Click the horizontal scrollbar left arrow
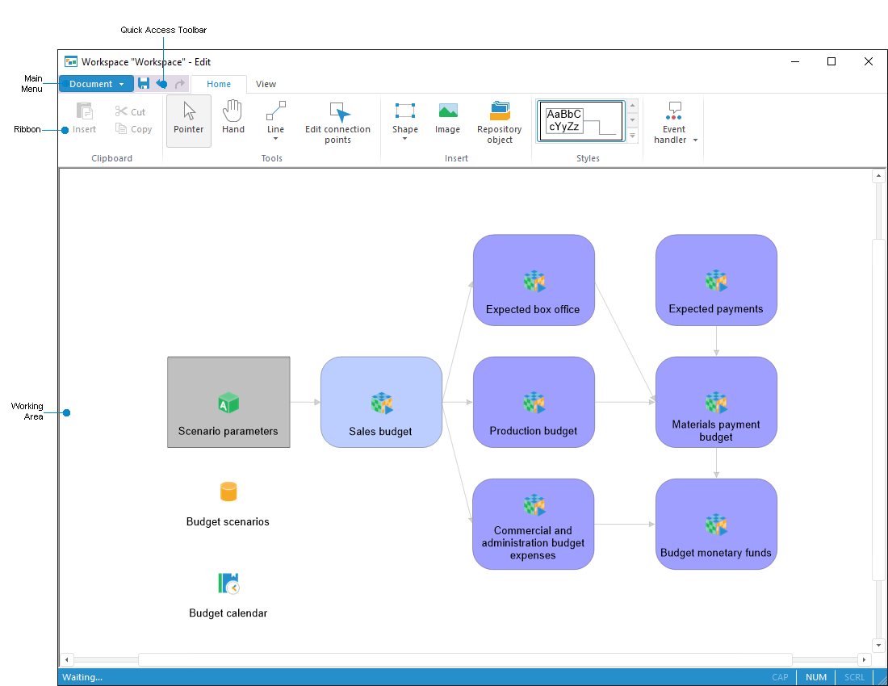Image resolution: width=888 pixels, height=686 pixels. (67, 659)
